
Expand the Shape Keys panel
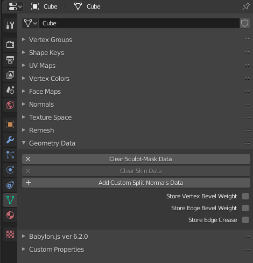pyautogui.click(x=24, y=52)
